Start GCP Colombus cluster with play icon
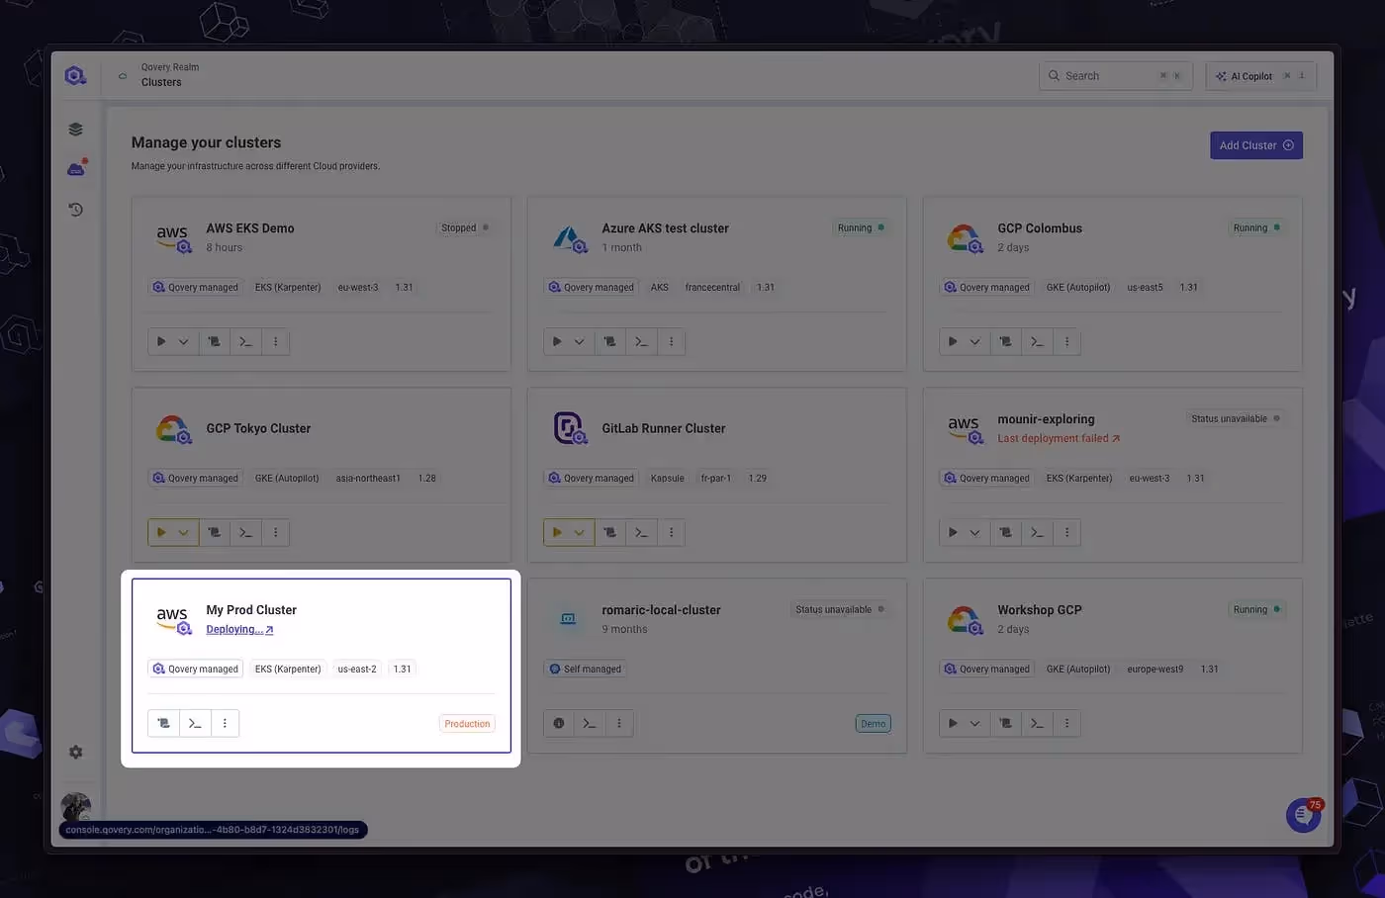 [951, 341]
